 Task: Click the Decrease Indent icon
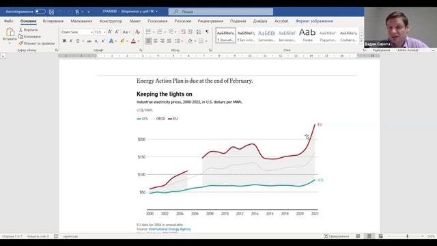(x=184, y=32)
